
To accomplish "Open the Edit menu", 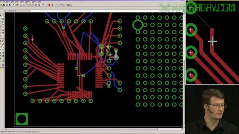I will click(x=4, y=1).
